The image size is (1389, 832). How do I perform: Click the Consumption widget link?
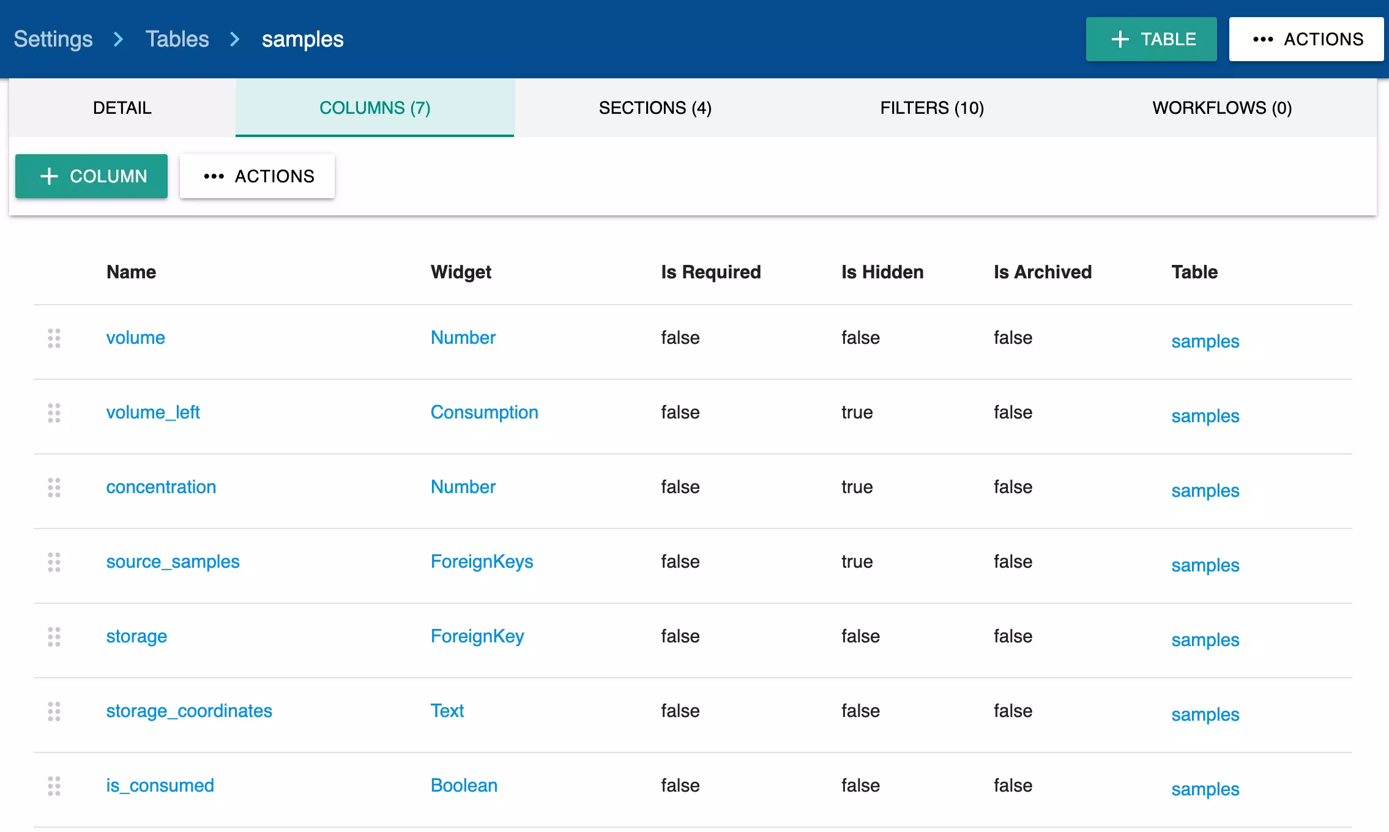(485, 412)
